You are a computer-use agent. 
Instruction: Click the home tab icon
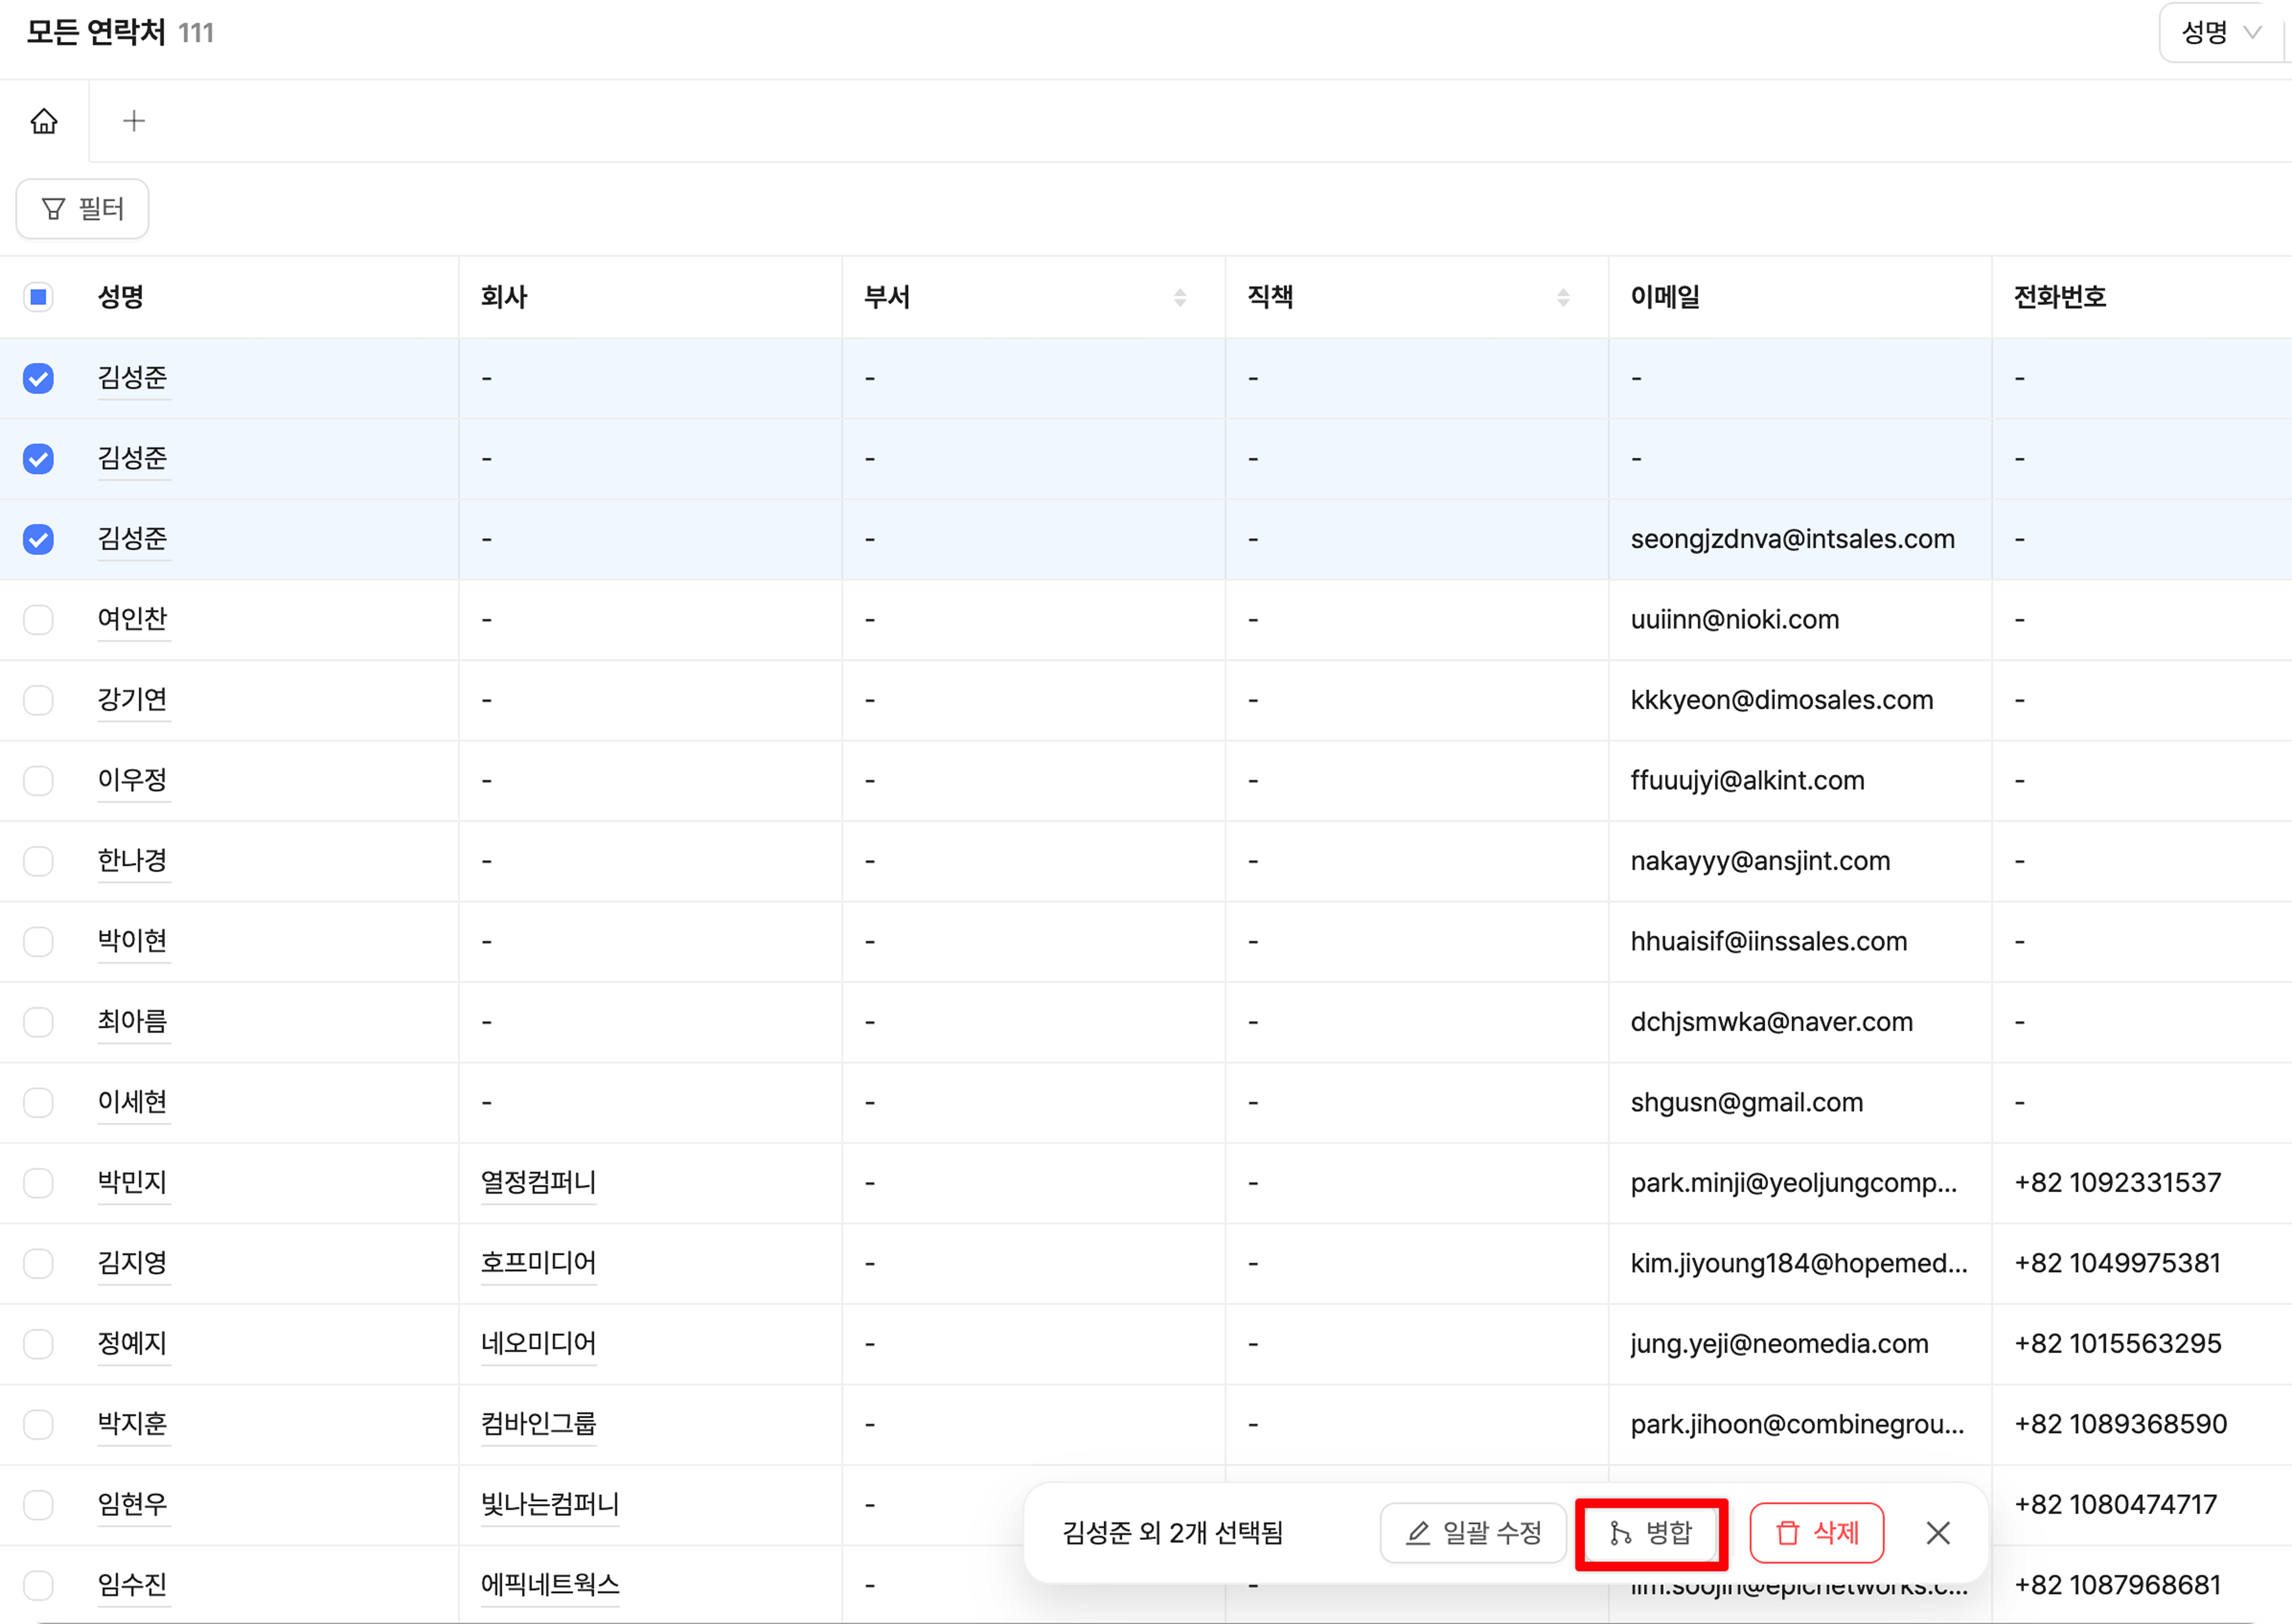click(44, 121)
